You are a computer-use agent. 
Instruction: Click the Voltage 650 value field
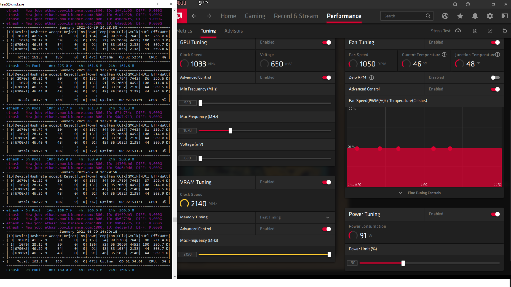187,158
